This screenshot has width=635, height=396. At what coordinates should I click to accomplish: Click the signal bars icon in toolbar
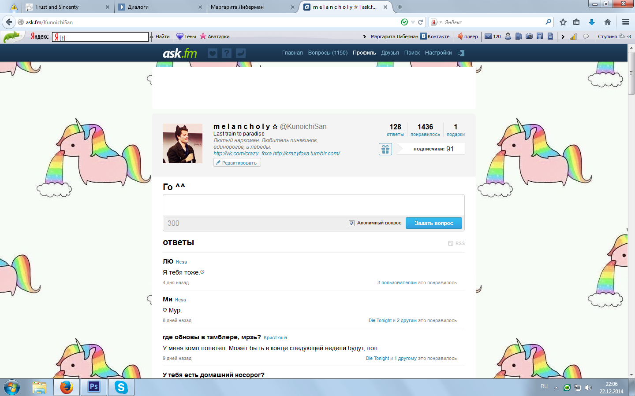pos(573,37)
